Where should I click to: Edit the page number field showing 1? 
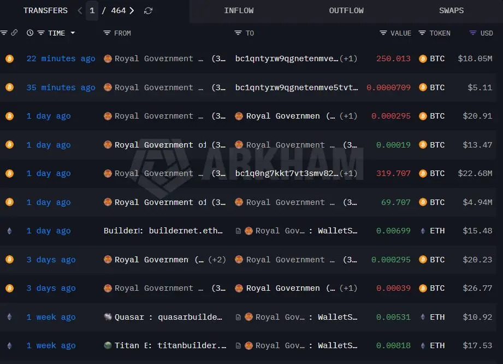tap(92, 10)
